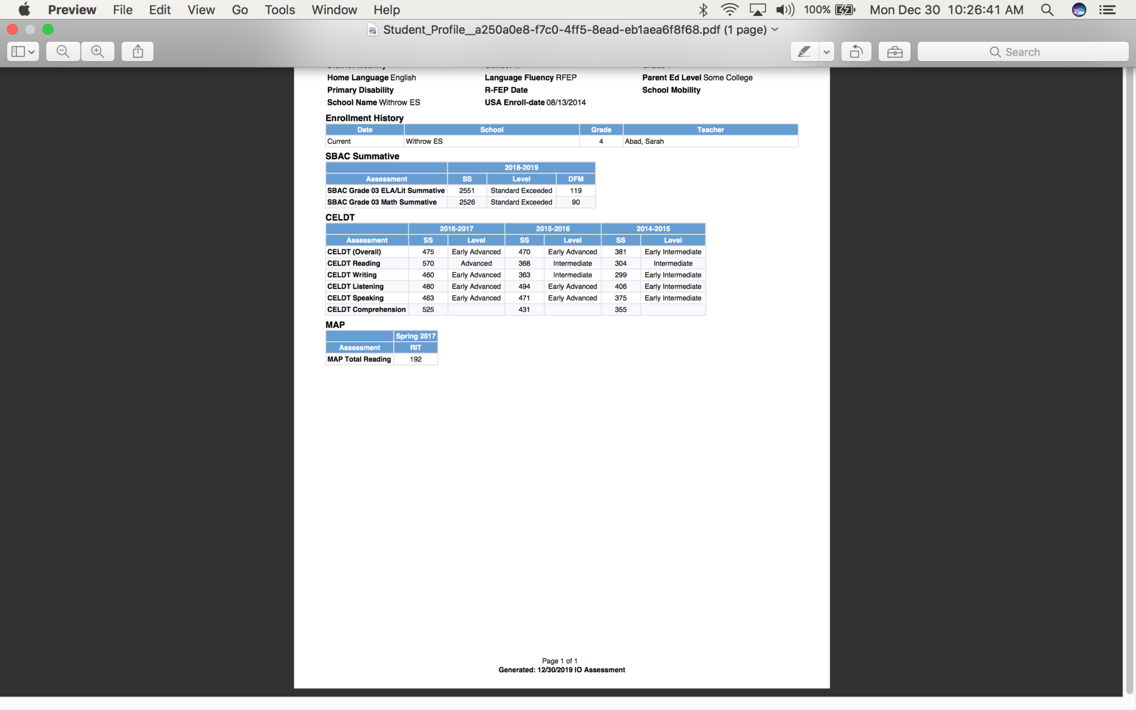1136x710 pixels.
Task: Click the PDF search field
Action: (1023, 52)
